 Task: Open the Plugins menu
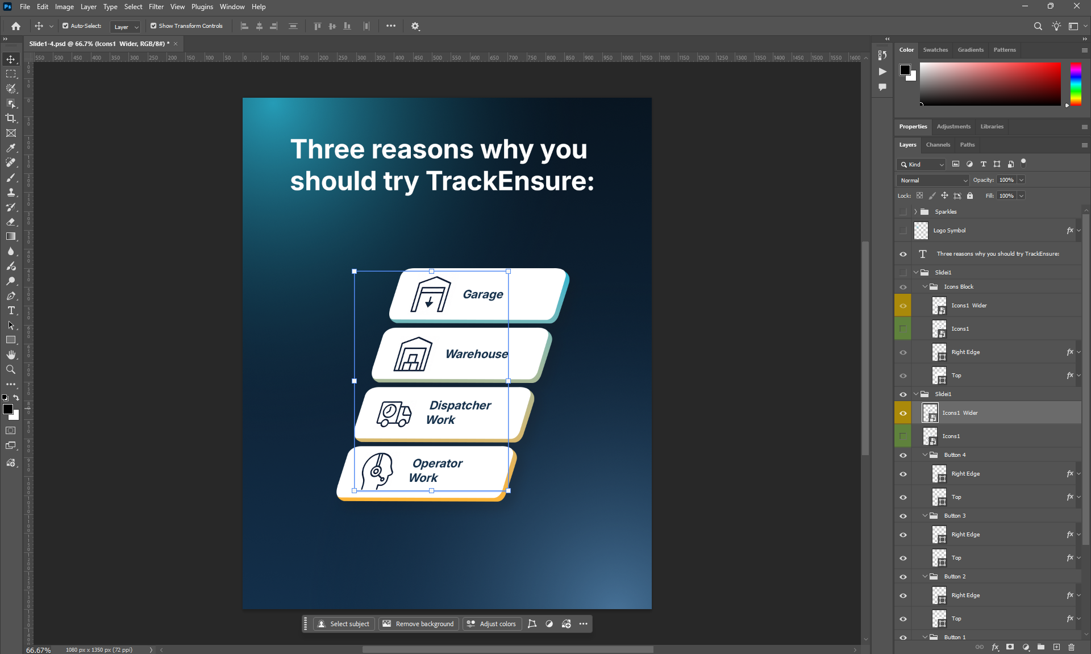[202, 7]
